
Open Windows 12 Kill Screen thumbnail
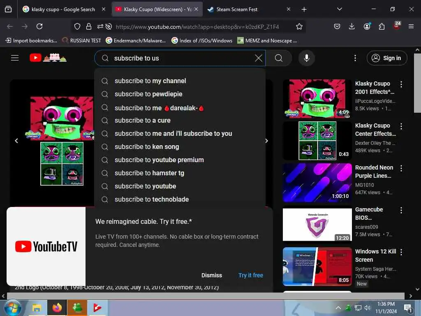(317, 267)
